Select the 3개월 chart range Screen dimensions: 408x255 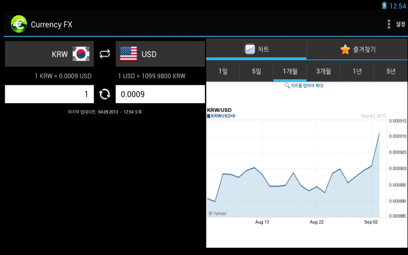[324, 71]
